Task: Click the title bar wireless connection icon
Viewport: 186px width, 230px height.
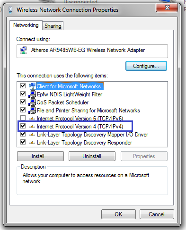Action: pyautogui.click(x=10, y=10)
